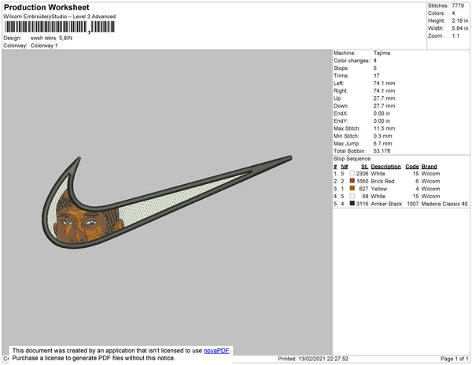The image size is (472, 365).
Task: Click the stitch count '2306'
Action: tap(362, 174)
